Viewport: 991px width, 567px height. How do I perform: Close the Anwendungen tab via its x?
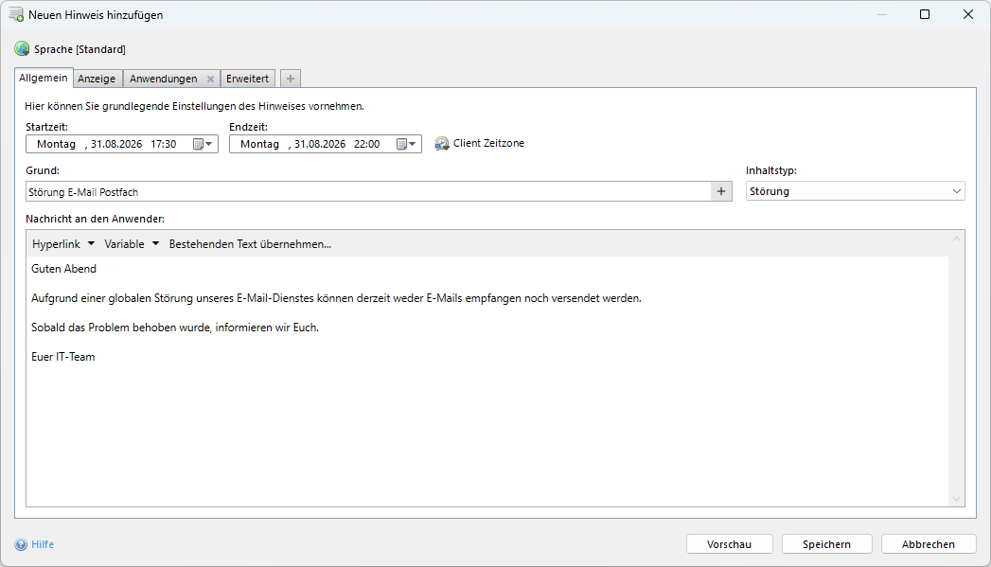210,79
